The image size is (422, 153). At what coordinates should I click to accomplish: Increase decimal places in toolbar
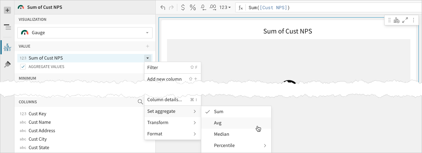213,7
